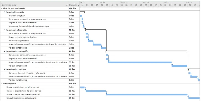This screenshot has width=201, height=101.
Task: Click the Iteración de elaboración summary bracket bar
Action: [x=96, y=30]
